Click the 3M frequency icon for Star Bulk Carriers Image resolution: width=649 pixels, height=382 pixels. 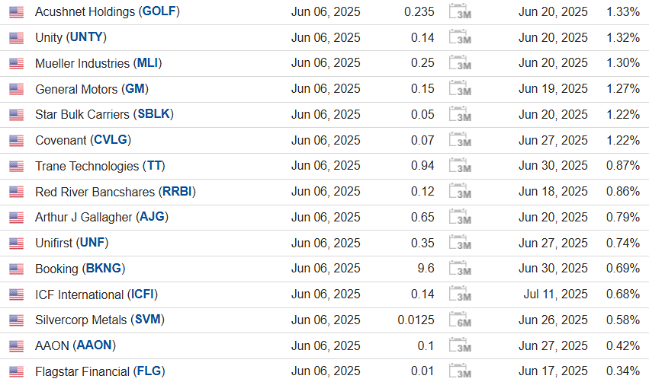point(460,115)
